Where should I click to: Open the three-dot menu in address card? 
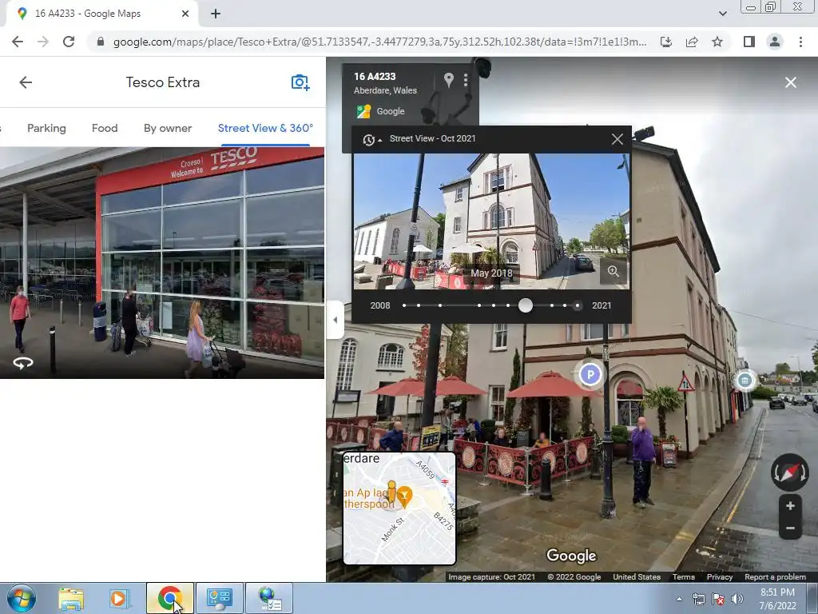[x=466, y=80]
